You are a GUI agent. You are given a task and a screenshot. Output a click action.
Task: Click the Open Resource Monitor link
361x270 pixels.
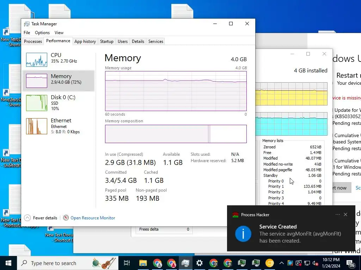coord(93,218)
